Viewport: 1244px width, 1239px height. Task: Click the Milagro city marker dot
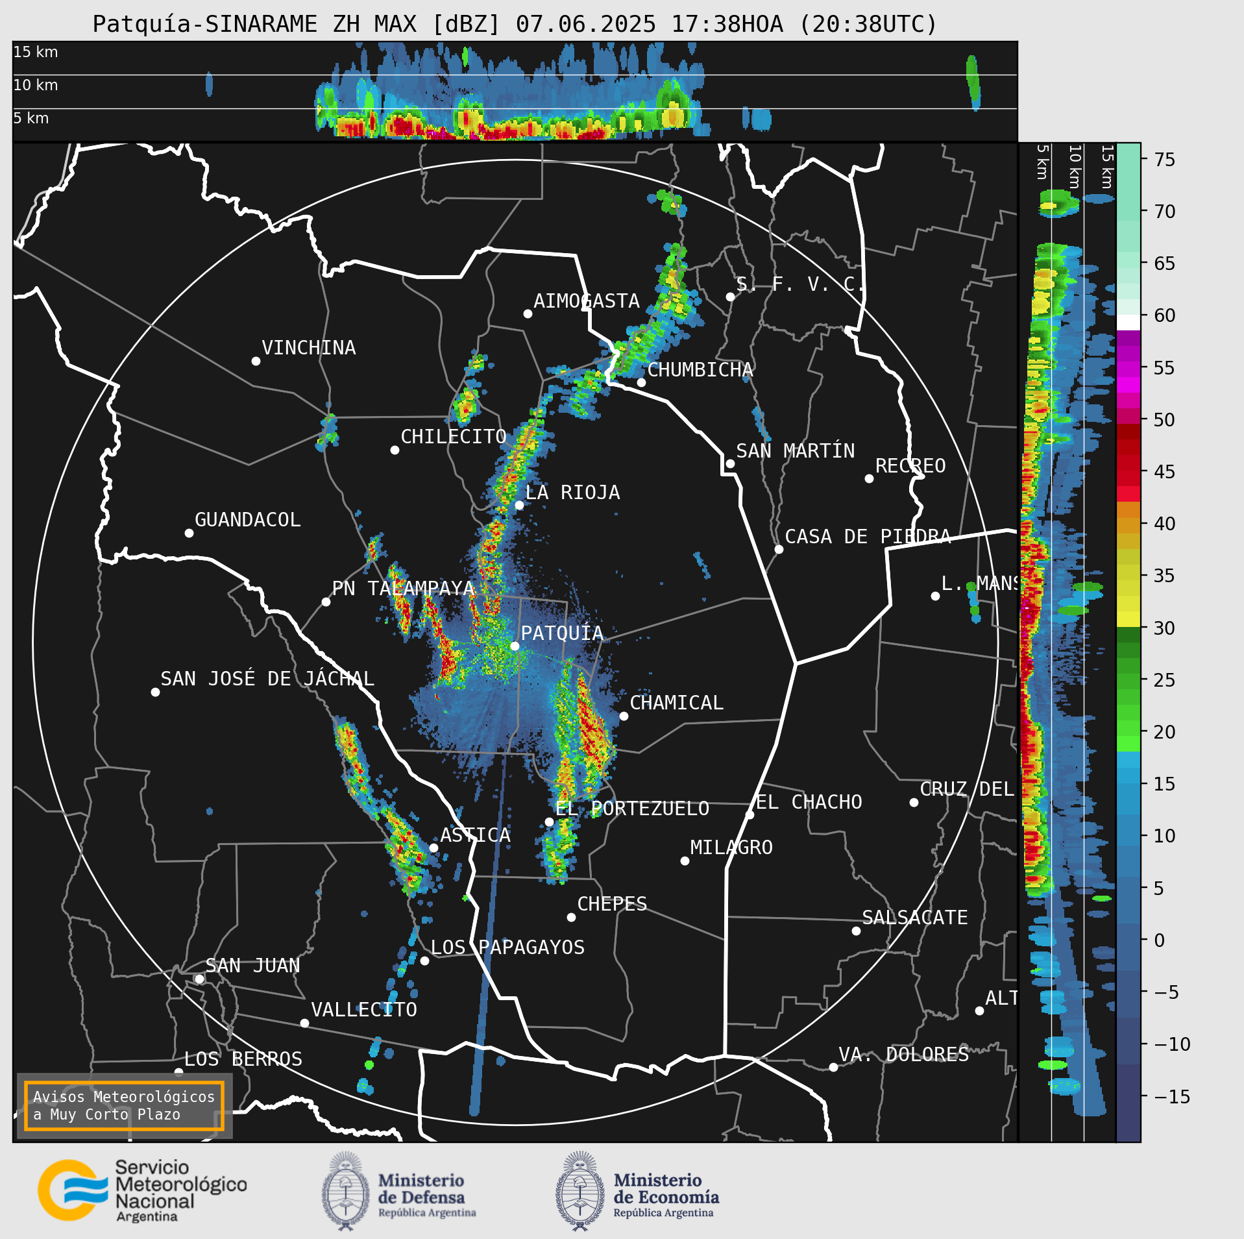pos(685,861)
